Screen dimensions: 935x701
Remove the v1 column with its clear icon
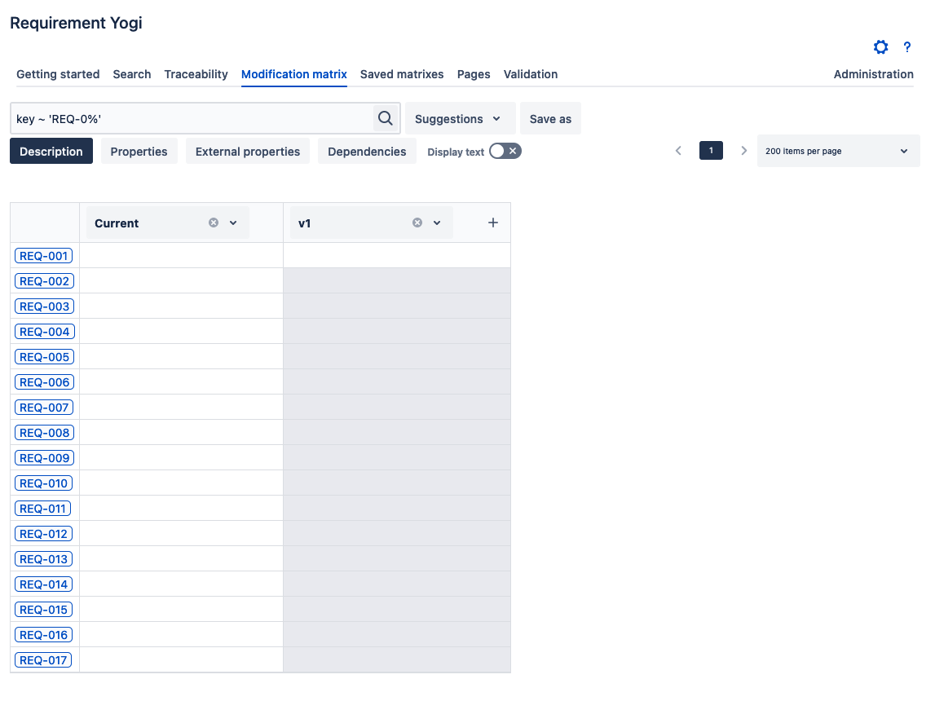[x=417, y=223]
